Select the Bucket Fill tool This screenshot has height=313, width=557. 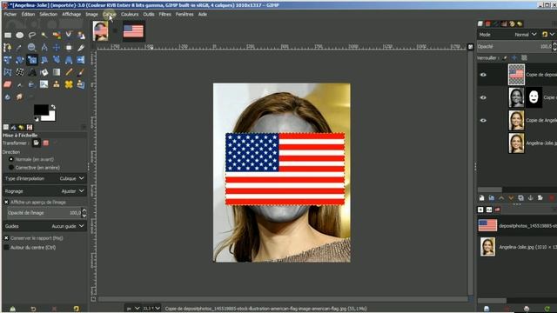[44, 72]
